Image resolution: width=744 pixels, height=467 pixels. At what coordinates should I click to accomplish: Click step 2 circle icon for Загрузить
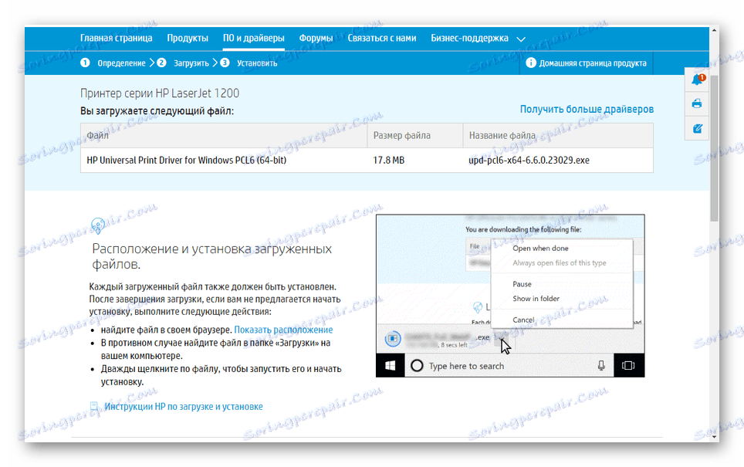pyautogui.click(x=161, y=63)
